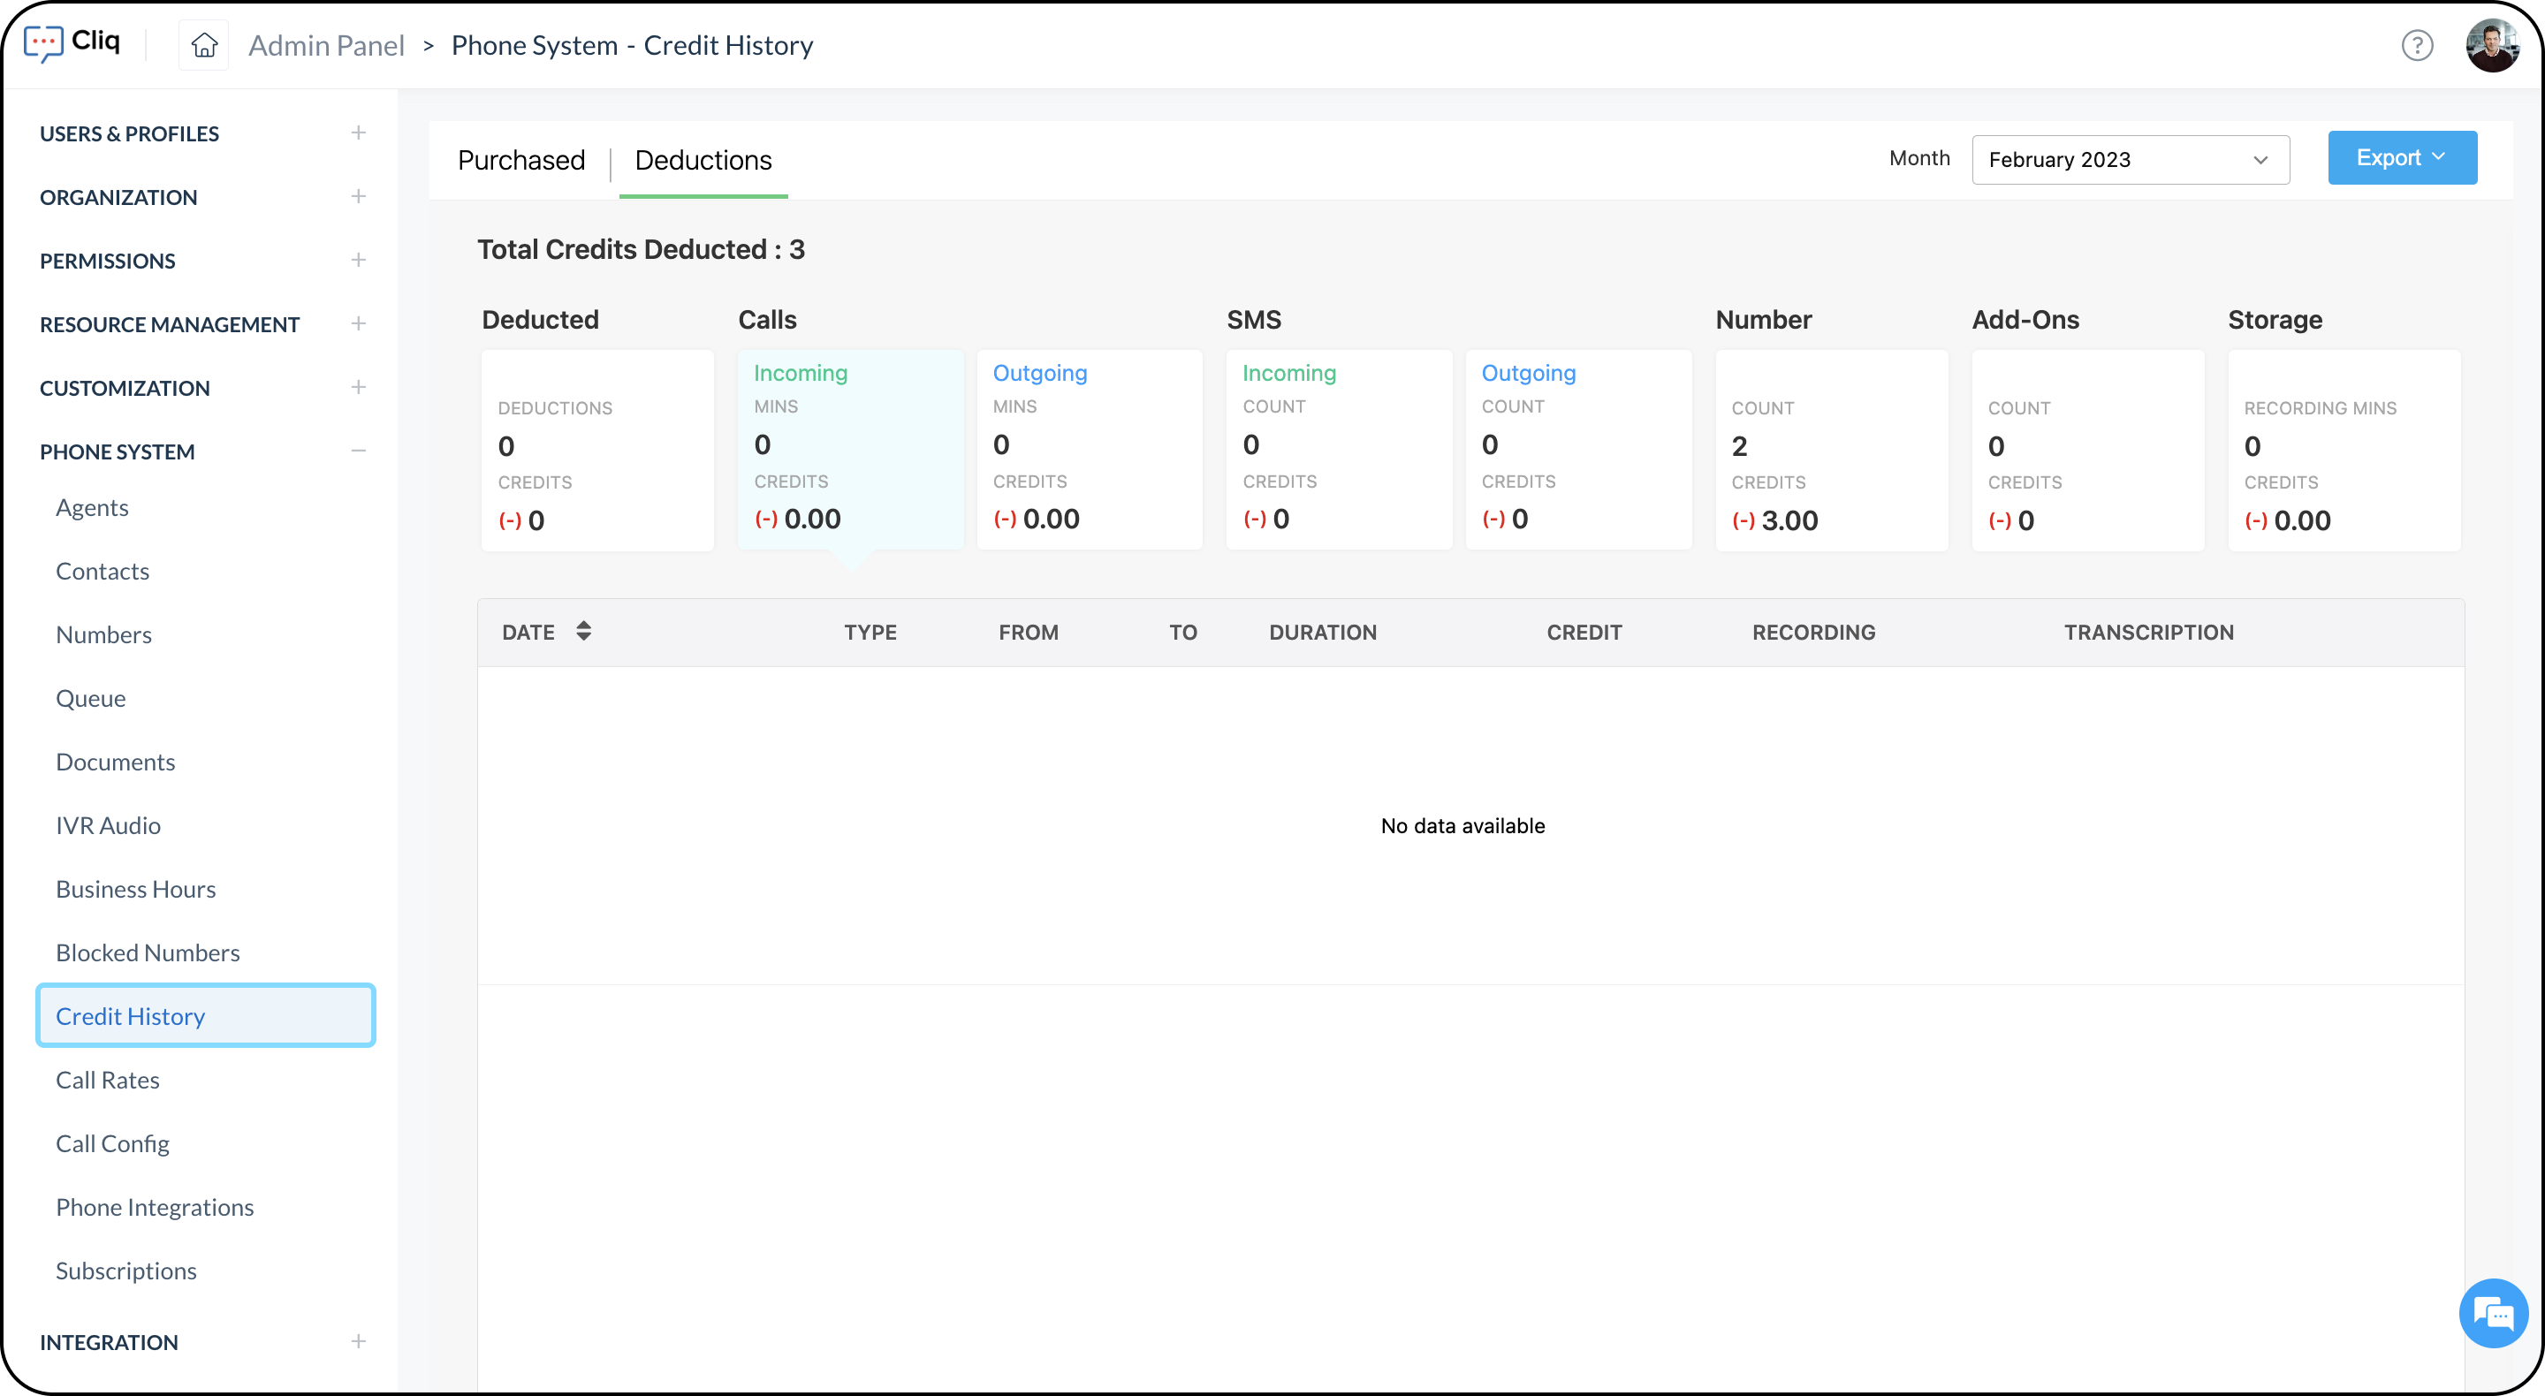This screenshot has height=1396, width=2545.
Task: Click the home icon in the breadcrumb
Action: (203, 45)
